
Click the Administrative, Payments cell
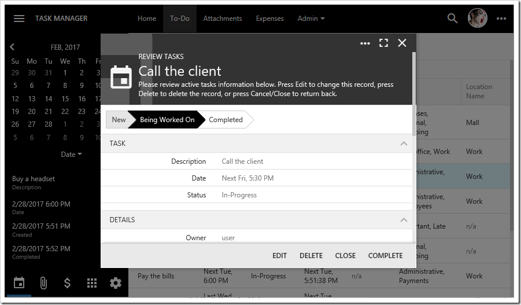(422, 276)
